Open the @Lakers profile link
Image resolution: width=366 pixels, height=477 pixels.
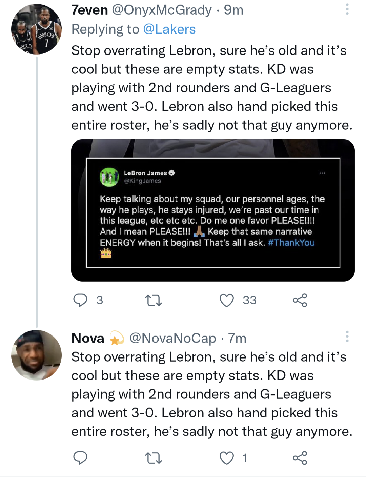click(x=169, y=29)
